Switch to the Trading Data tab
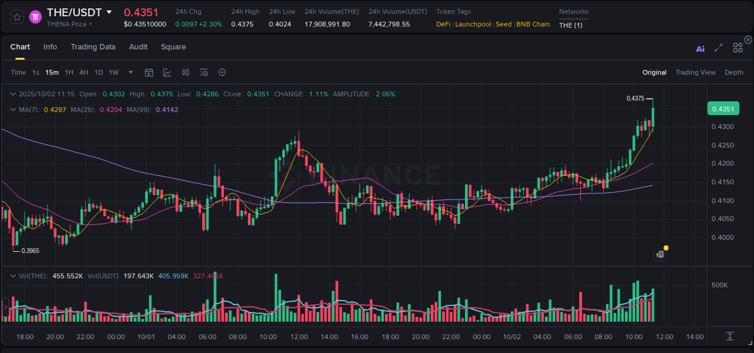The height and width of the screenshot is (353, 754). click(93, 46)
